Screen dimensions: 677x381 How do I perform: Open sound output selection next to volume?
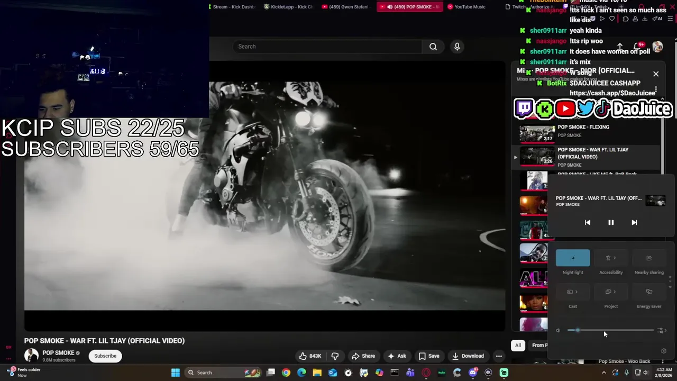point(662,331)
